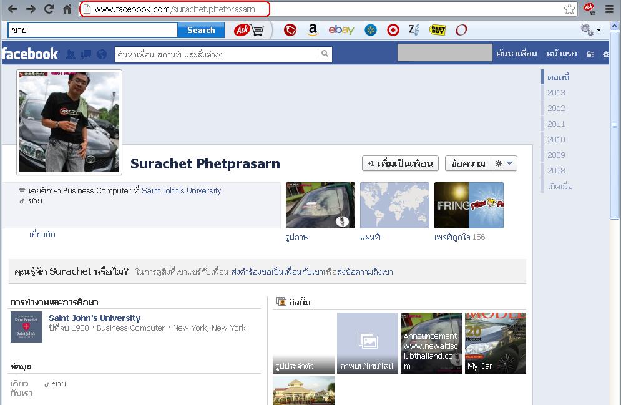Open the Facebook notifications globe icon
The width and height of the screenshot is (621, 405).
click(102, 54)
